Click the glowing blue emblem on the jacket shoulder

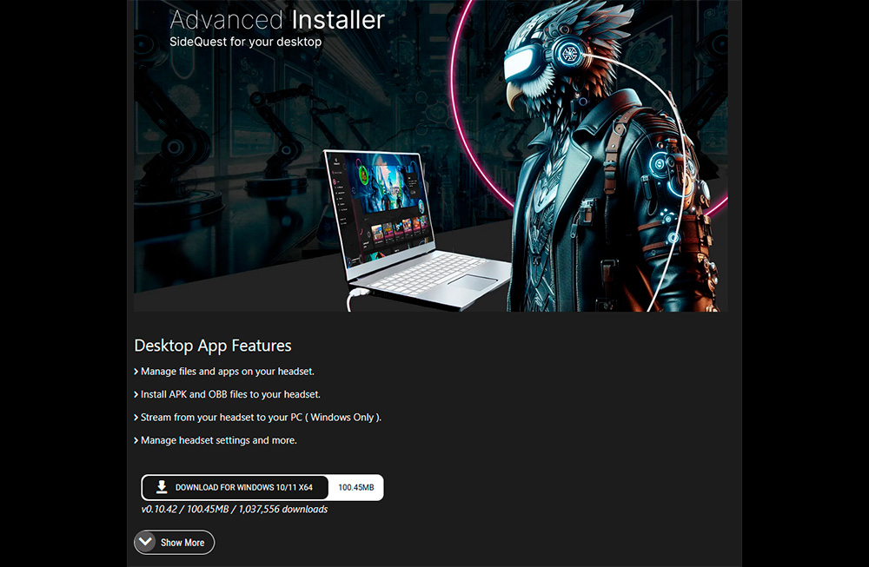coord(661,165)
